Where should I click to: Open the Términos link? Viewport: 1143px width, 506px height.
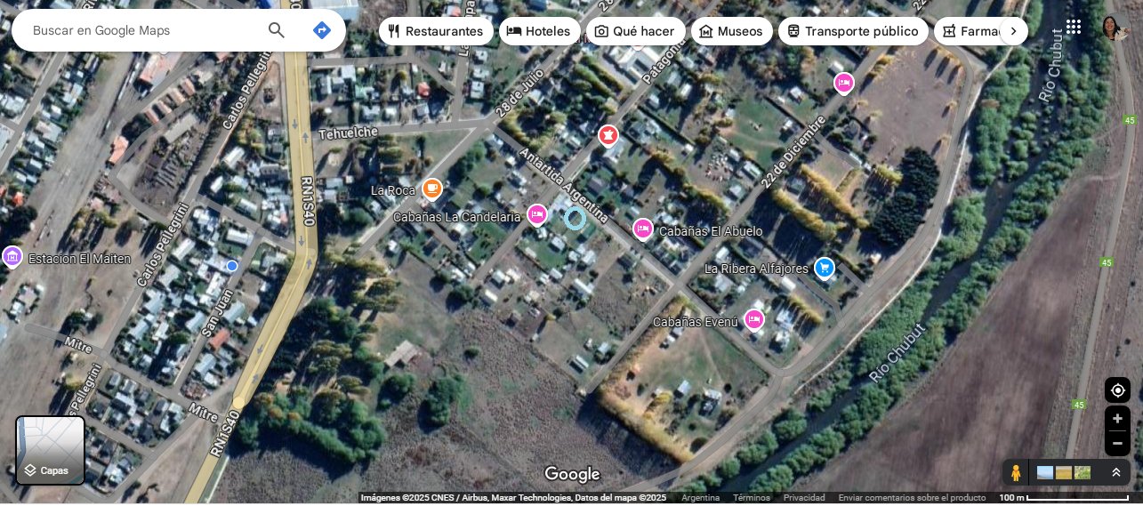pos(752,498)
